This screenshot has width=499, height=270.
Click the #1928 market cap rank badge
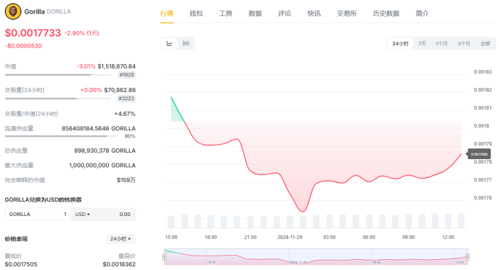coord(127,75)
